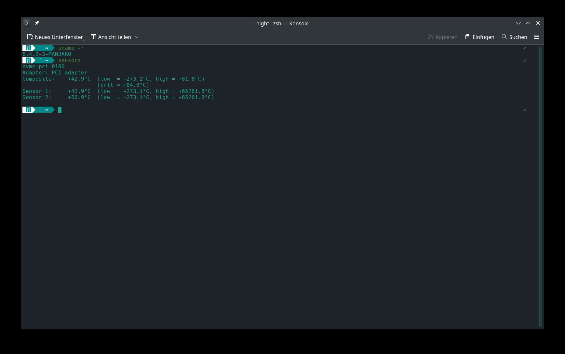This screenshot has width=565, height=354.
Task: Expand the Ansicht teilen chevron
Action: [x=137, y=37]
